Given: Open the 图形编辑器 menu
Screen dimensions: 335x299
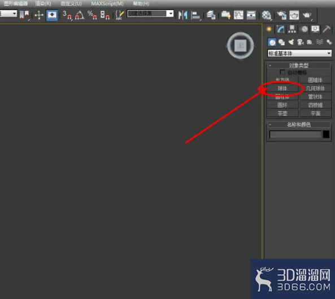Looking at the screenshot, I should pos(16,3).
